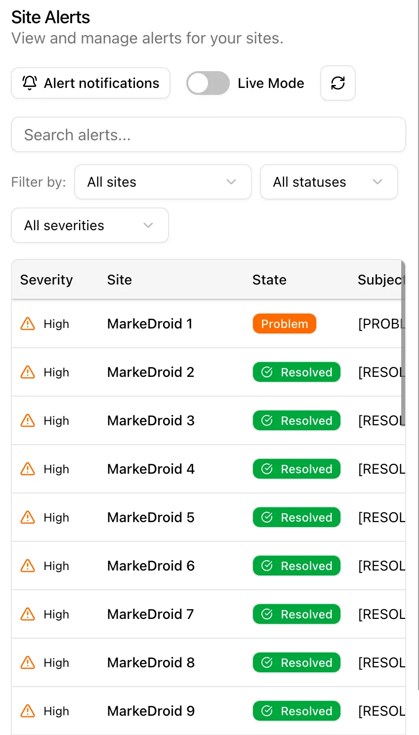Viewport: 419px width, 735px height.
Task: Select the MarkeDroid 8 site name
Action: [151, 662]
